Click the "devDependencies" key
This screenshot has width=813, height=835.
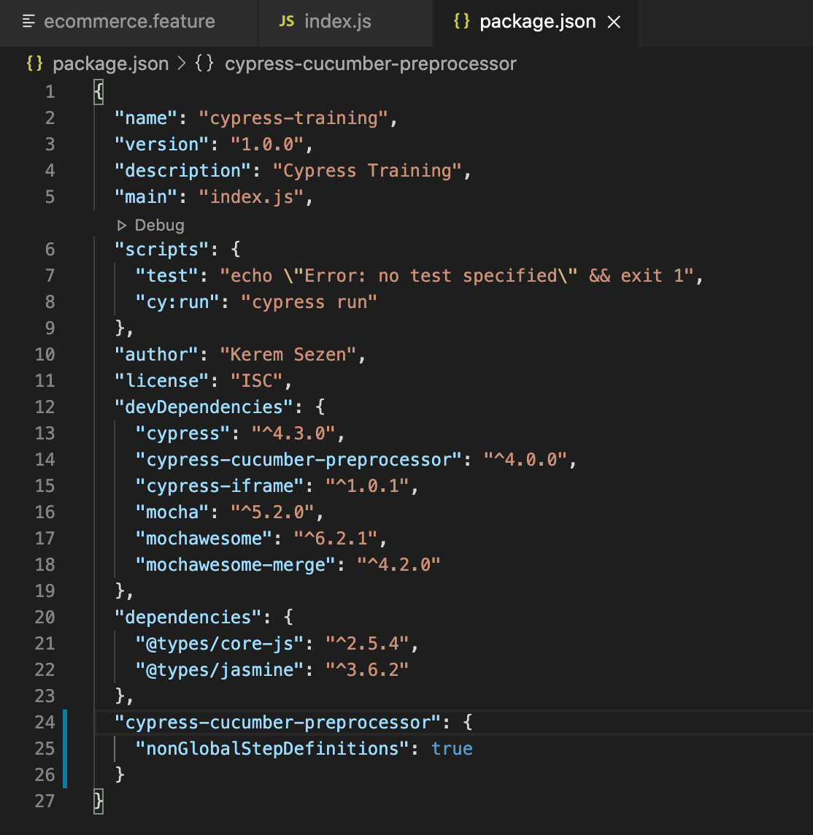[204, 407]
